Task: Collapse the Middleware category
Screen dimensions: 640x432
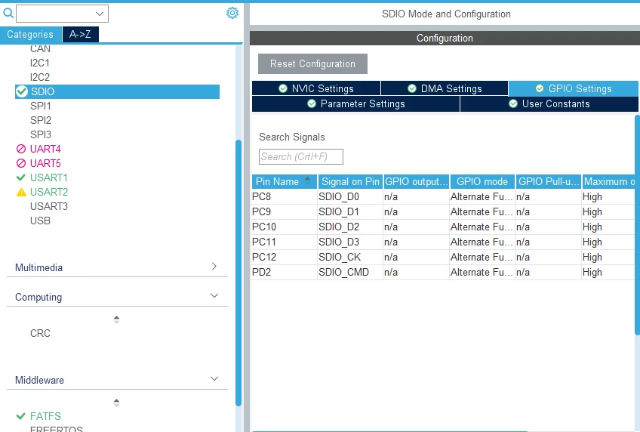Action: 117,380
